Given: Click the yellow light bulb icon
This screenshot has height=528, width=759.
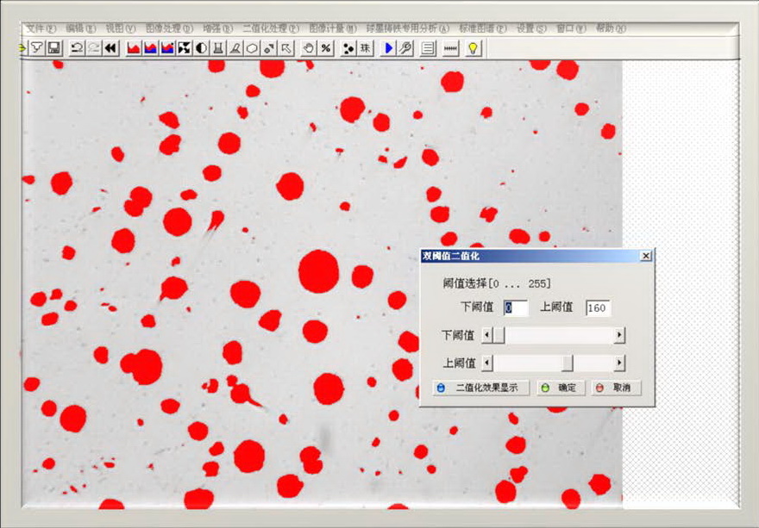Looking at the screenshot, I should click(473, 48).
